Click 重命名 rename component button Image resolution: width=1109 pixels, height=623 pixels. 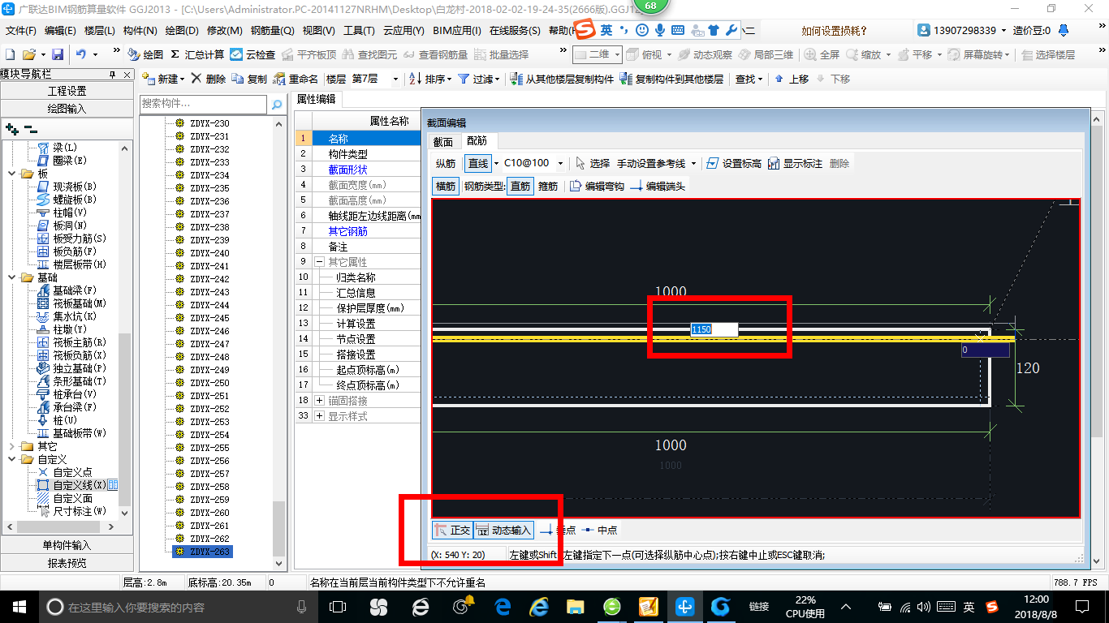point(296,79)
